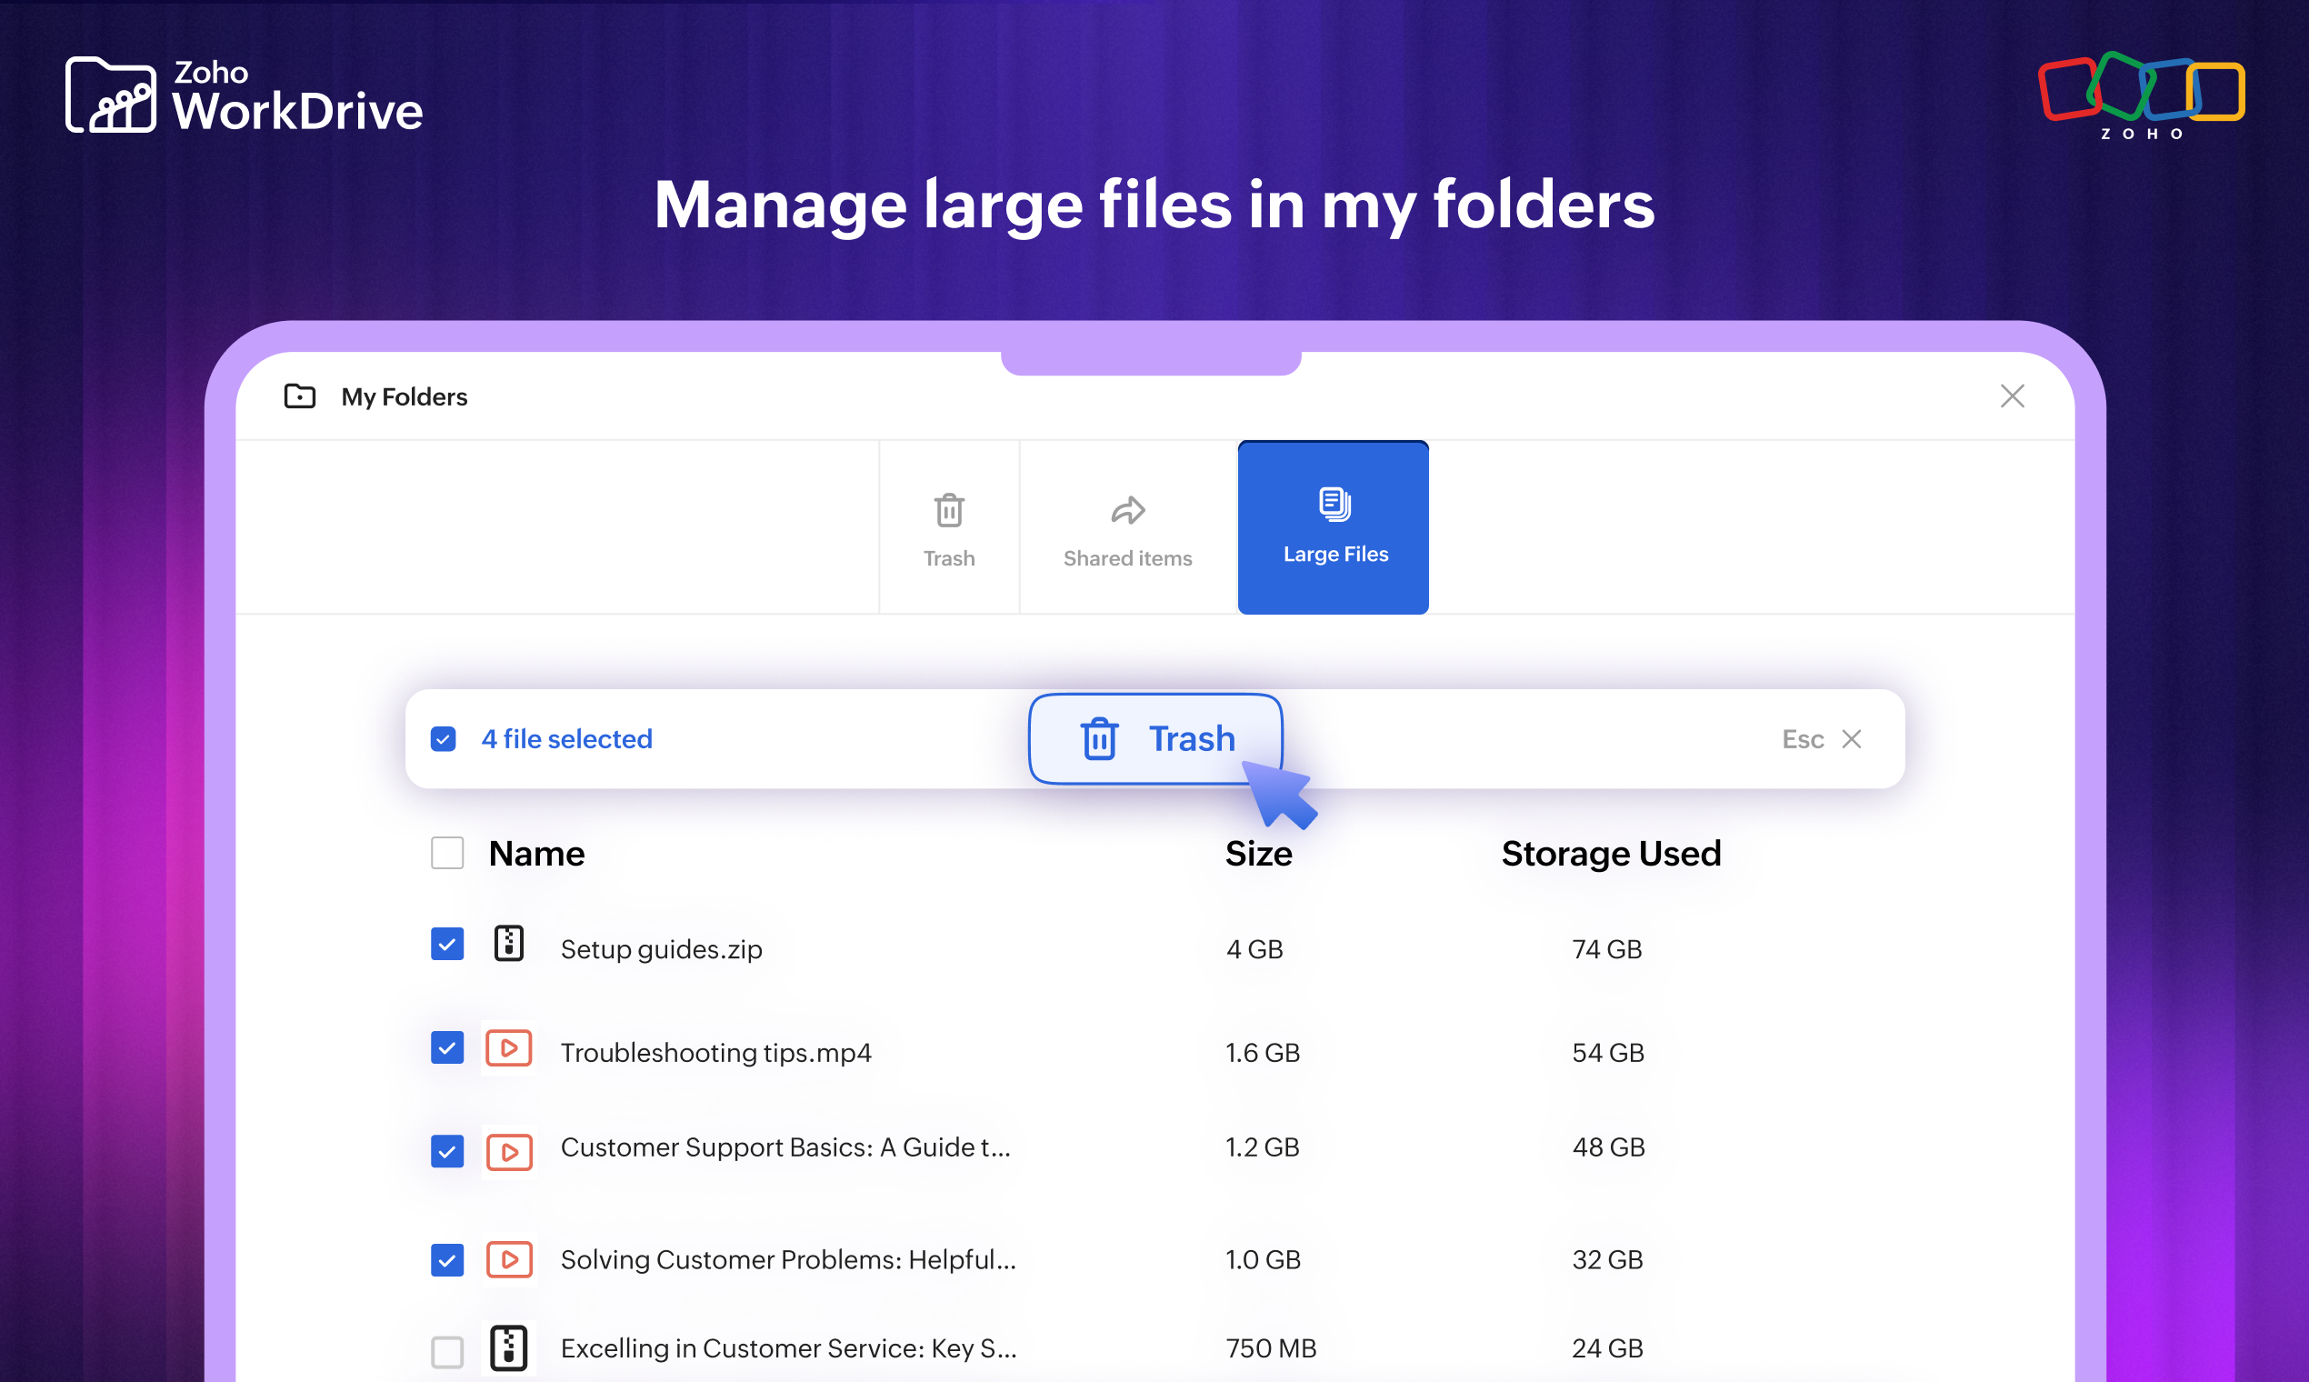Click the Large Files icon
The width and height of the screenshot is (2309, 1382).
tap(1333, 503)
